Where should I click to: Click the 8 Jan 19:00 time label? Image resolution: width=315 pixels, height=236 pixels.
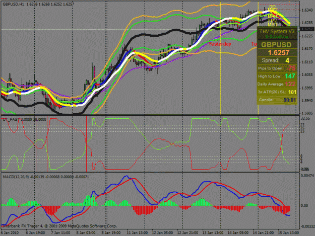coord(111,233)
